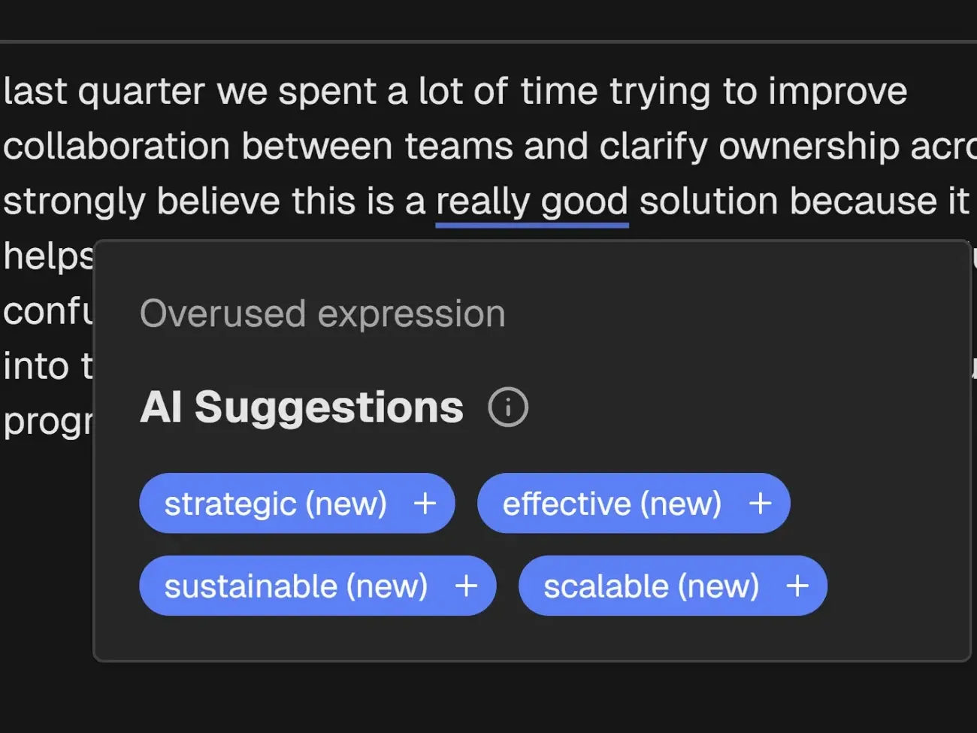977x733 pixels.
Task: Add the word "scalable" to your dictionary
Action: [x=797, y=586]
